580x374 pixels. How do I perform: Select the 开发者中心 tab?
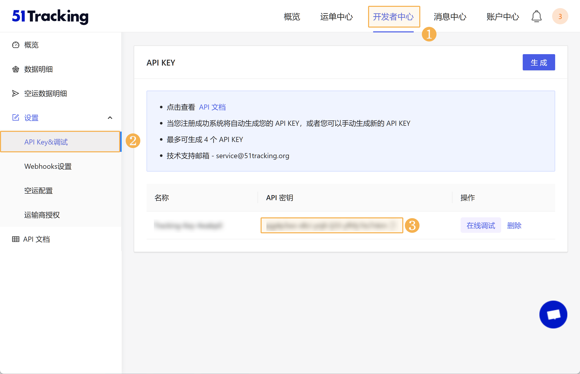pos(393,17)
